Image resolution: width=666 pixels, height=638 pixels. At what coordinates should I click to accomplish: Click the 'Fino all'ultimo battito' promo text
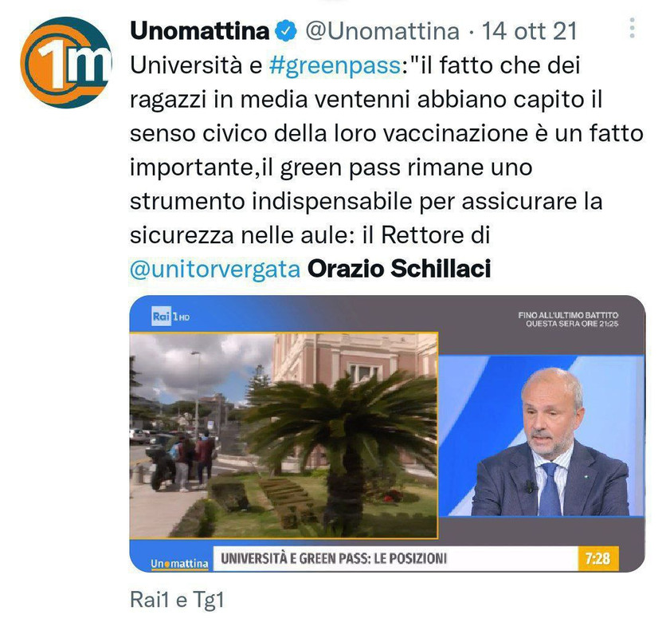(568, 320)
